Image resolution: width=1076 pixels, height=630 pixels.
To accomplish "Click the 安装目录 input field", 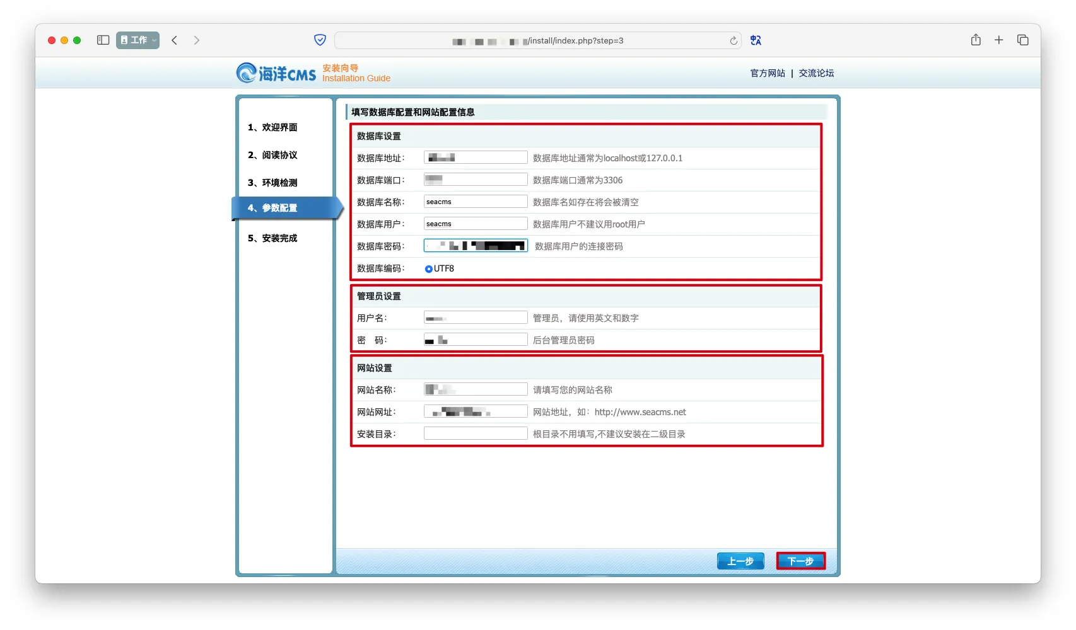I will (x=476, y=433).
